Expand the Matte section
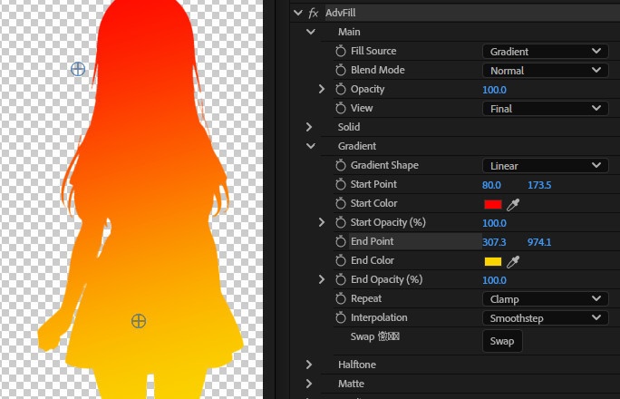 pos(309,384)
